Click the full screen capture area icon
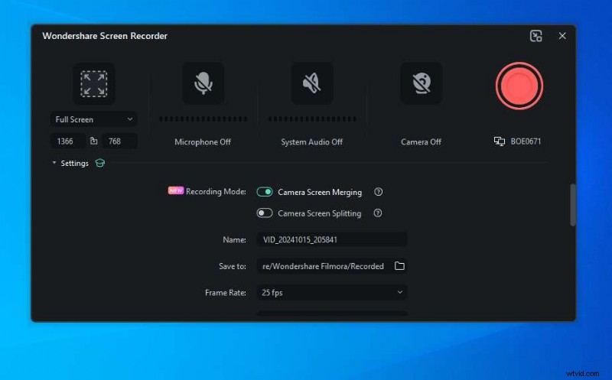The image size is (612, 380). coord(93,83)
